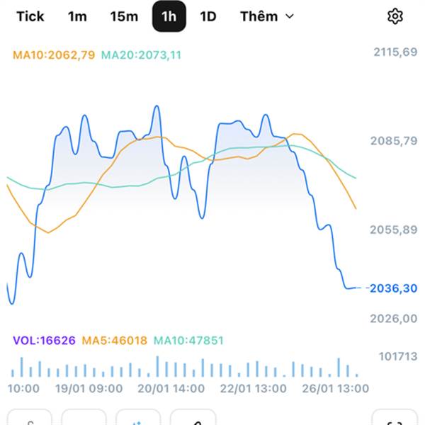
Task: Tap the bottom button left of the sparkle icon
Action: (x=84, y=419)
